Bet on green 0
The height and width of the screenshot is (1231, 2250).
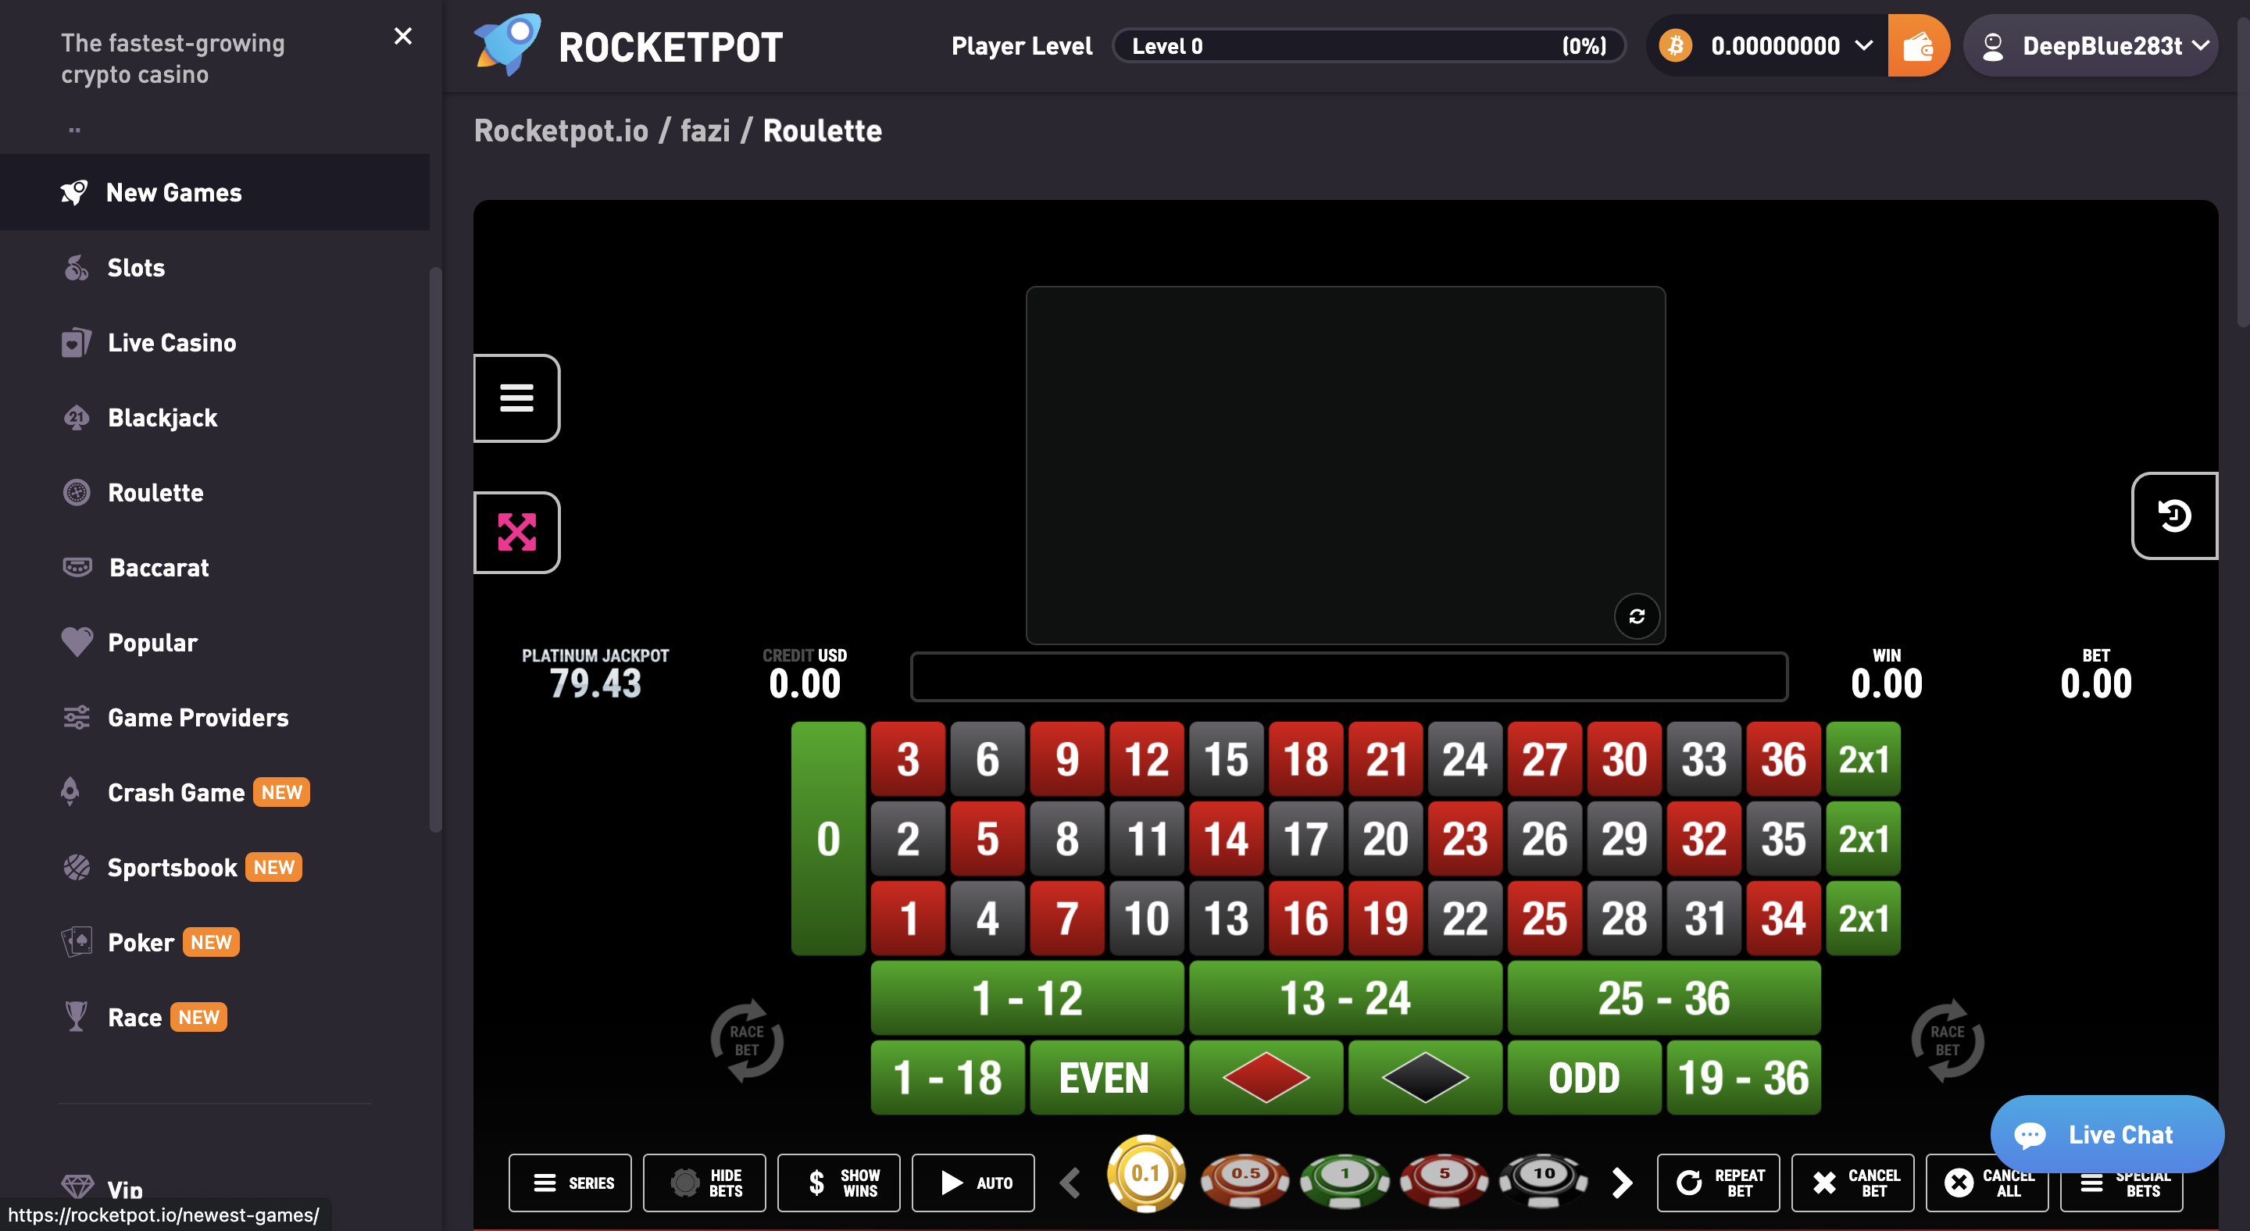[x=828, y=838]
